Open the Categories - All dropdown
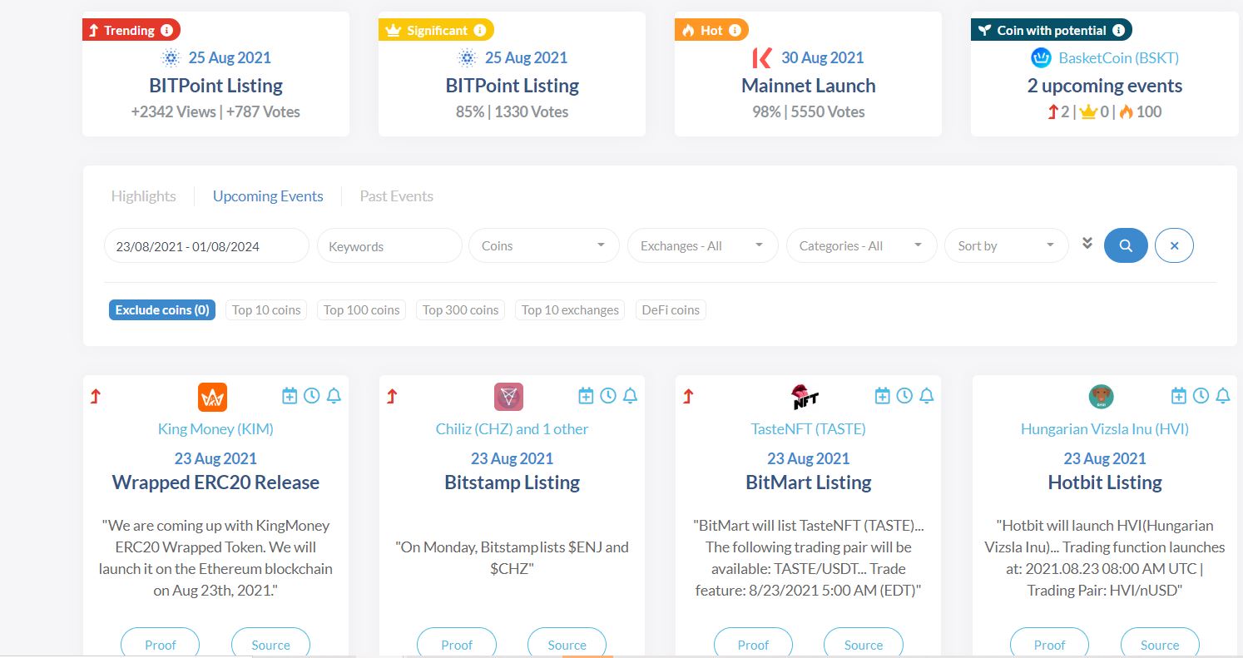1243x658 pixels. tap(861, 245)
